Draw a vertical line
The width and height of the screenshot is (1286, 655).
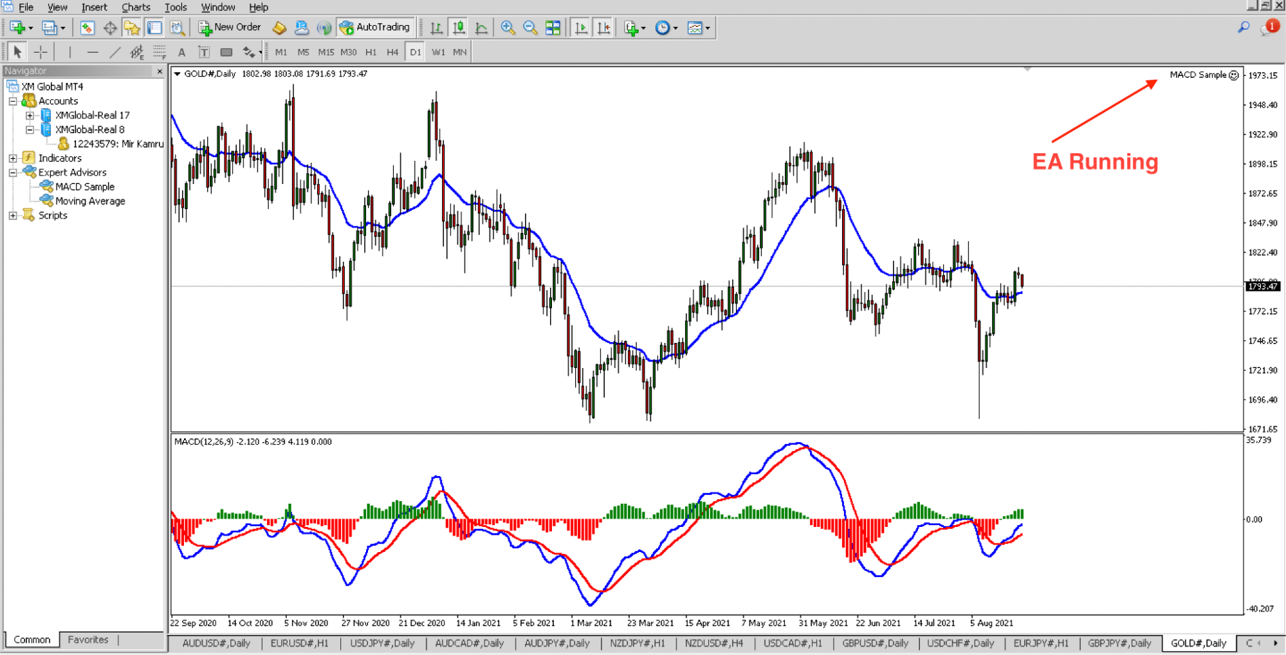[x=70, y=52]
